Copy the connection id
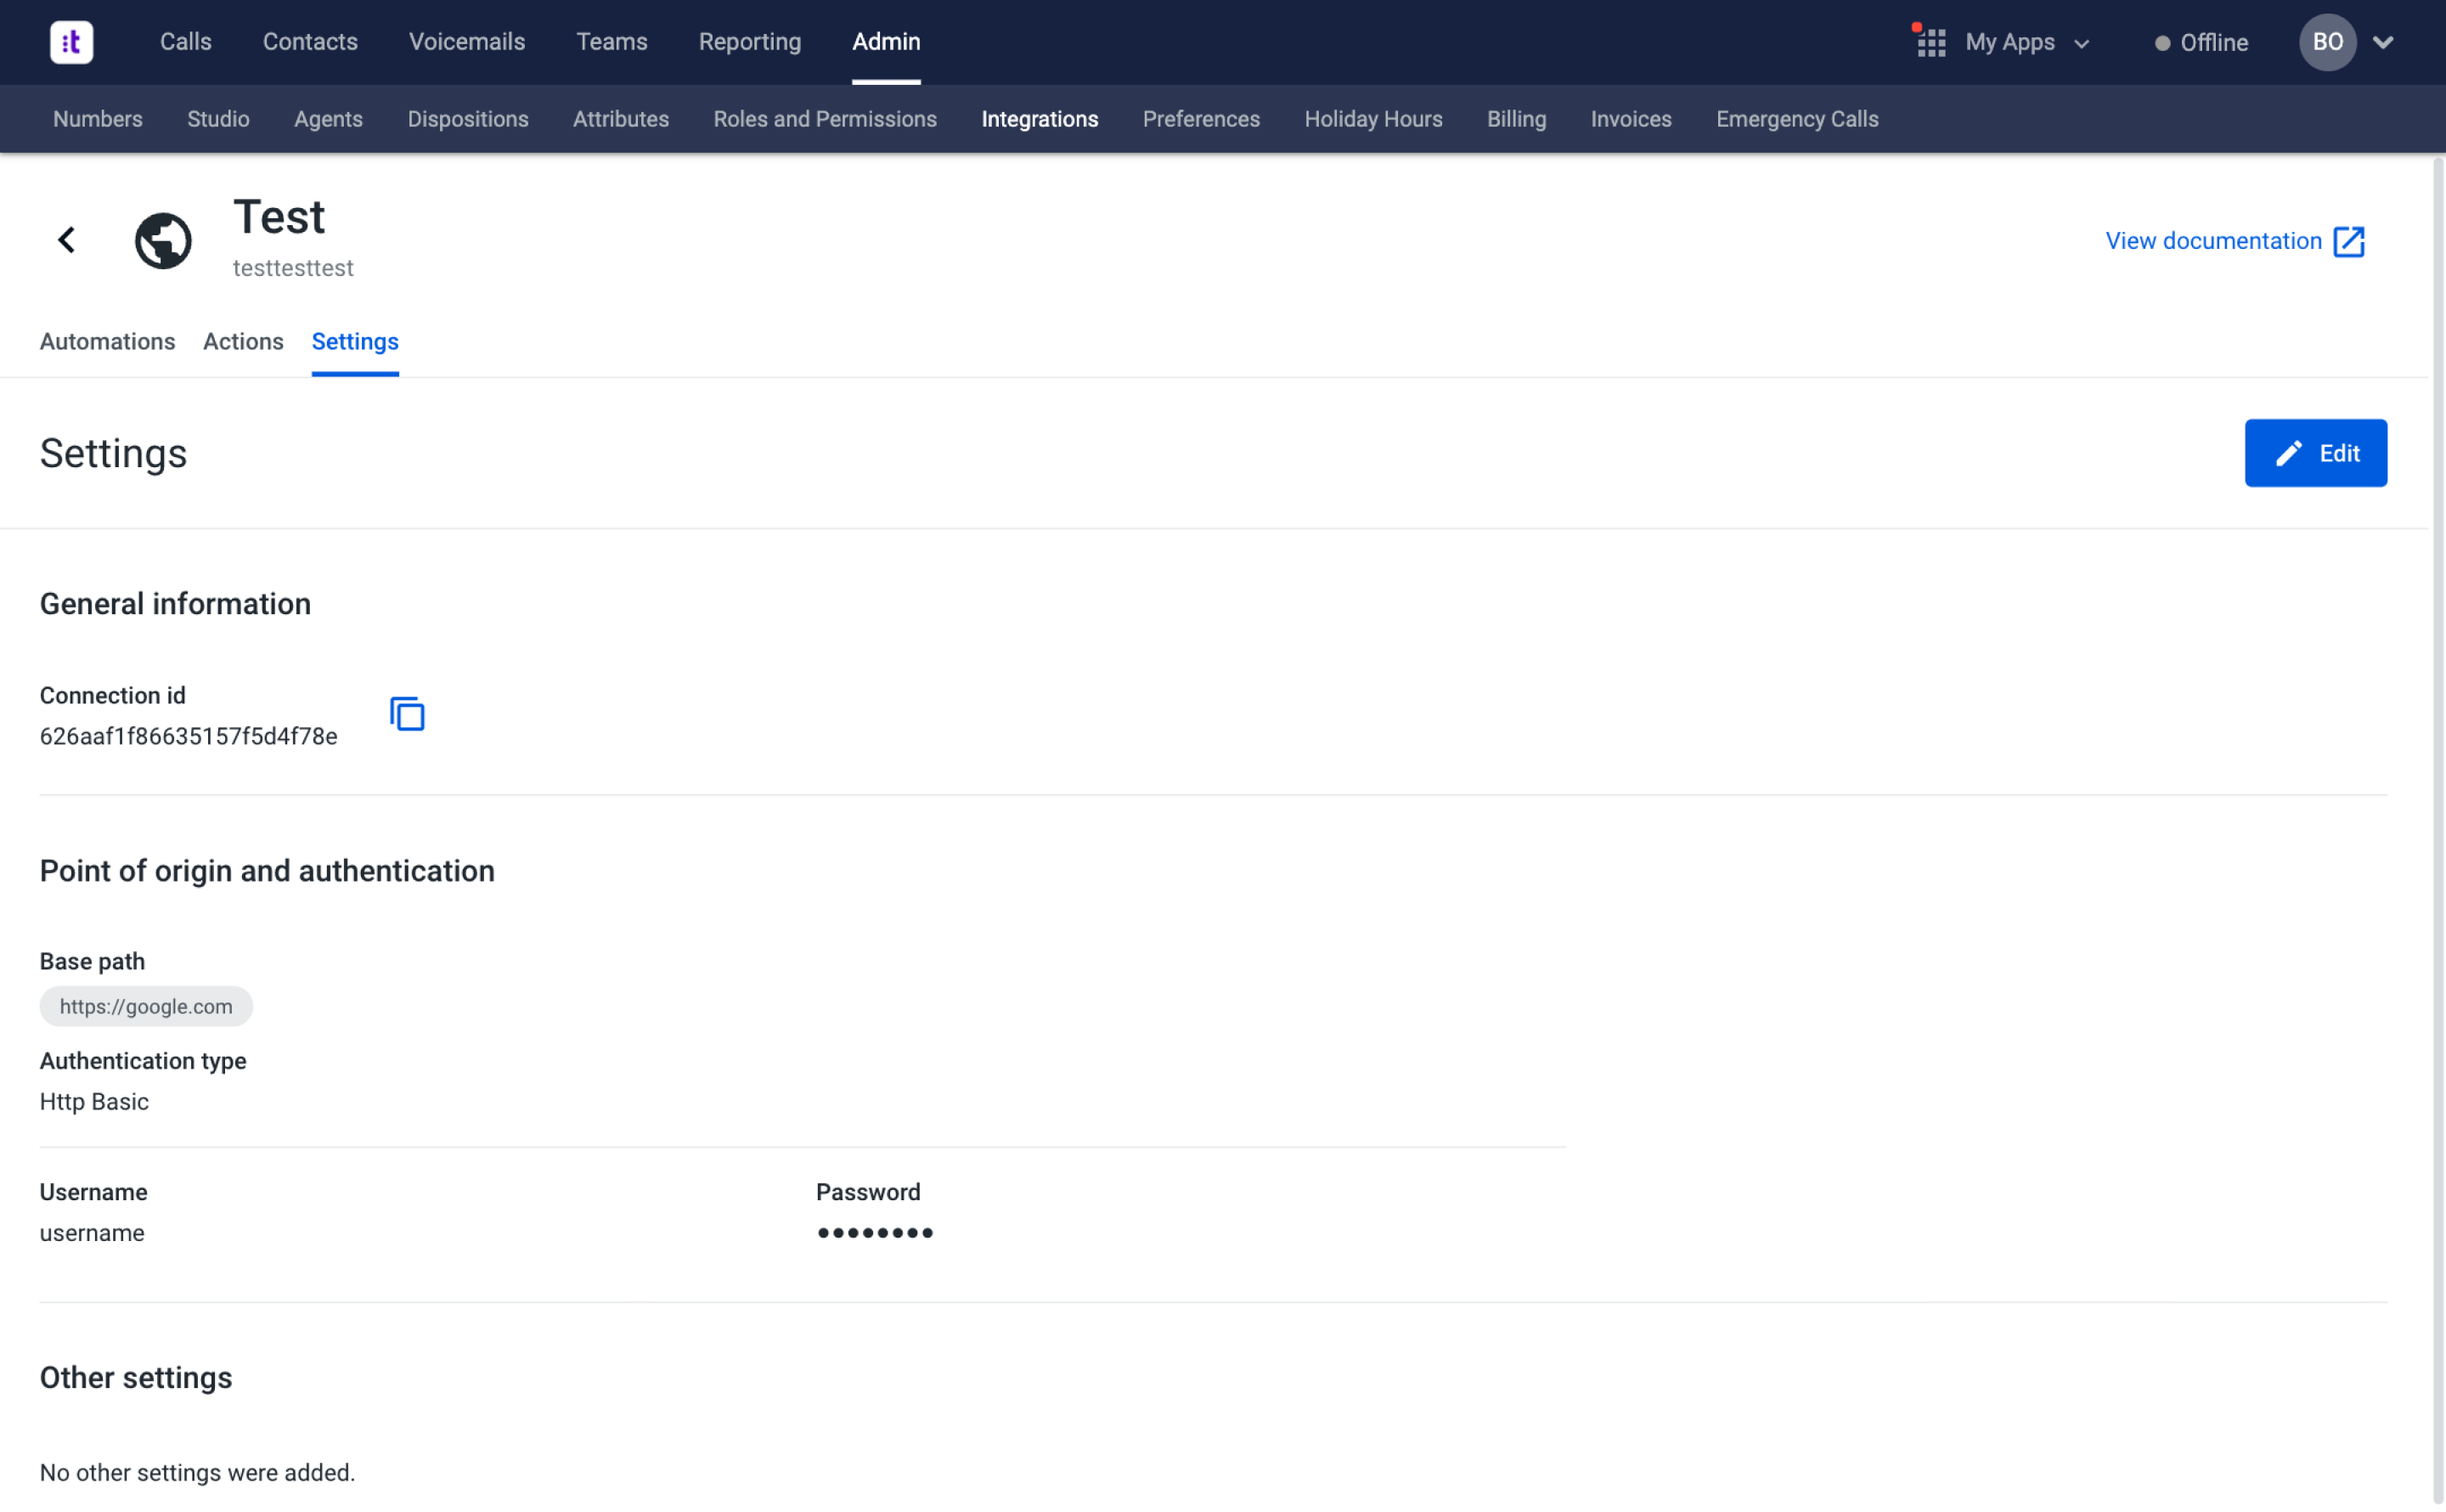The image size is (2446, 1512). [407, 714]
